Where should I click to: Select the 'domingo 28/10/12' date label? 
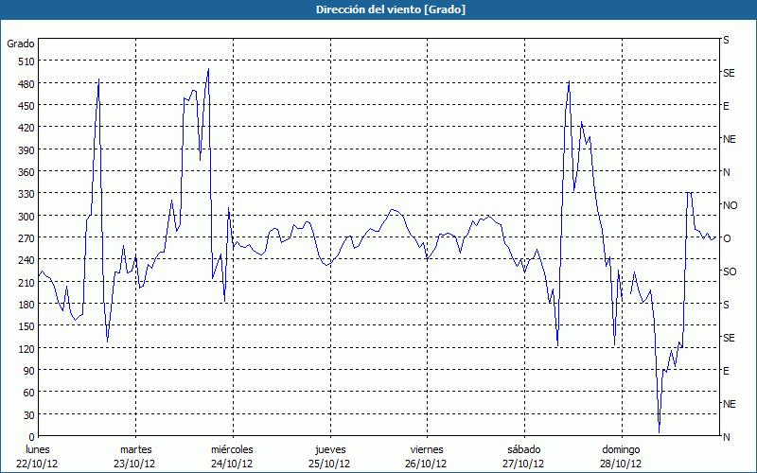(620, 456)
